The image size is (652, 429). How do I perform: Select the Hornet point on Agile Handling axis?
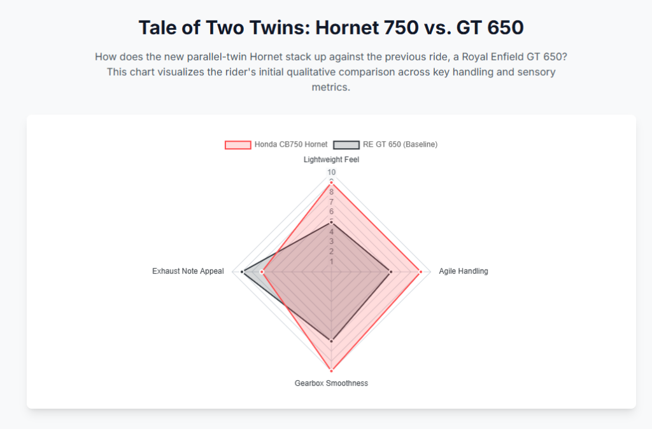(421, 272)
